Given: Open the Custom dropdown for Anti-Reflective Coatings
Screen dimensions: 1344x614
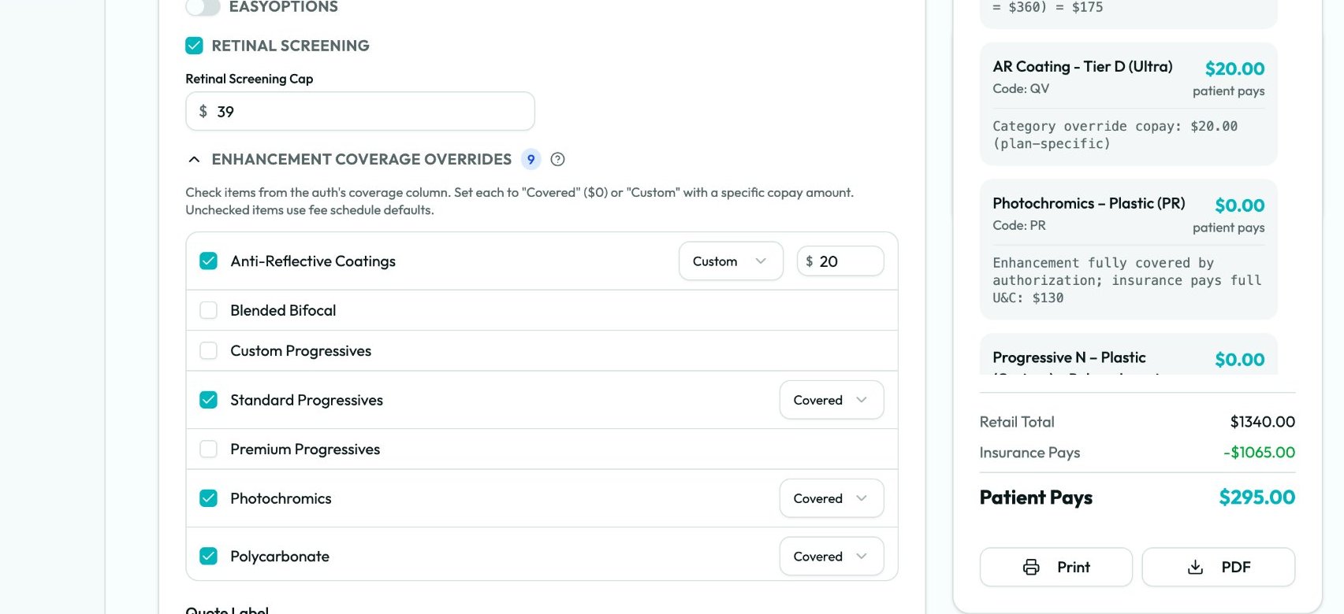Looking at the screenshot, I should coord(730,261).
